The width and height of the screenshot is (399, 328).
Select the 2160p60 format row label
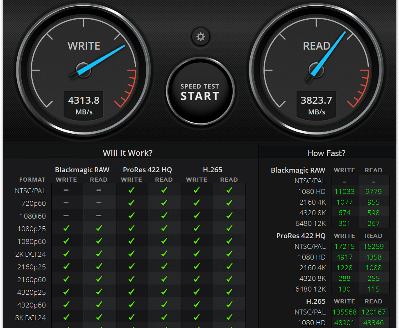tap(32, 280)
